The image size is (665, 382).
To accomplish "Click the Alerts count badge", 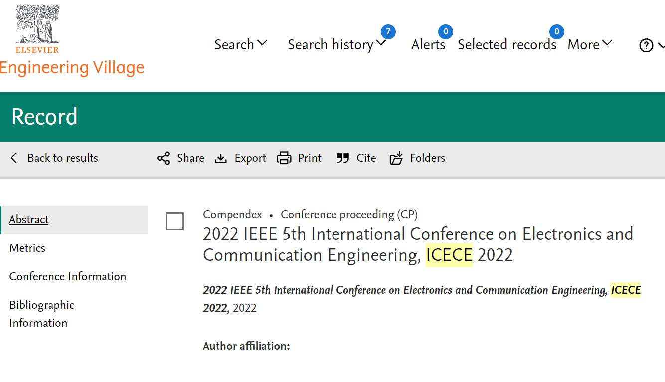I will pos(446,32).
